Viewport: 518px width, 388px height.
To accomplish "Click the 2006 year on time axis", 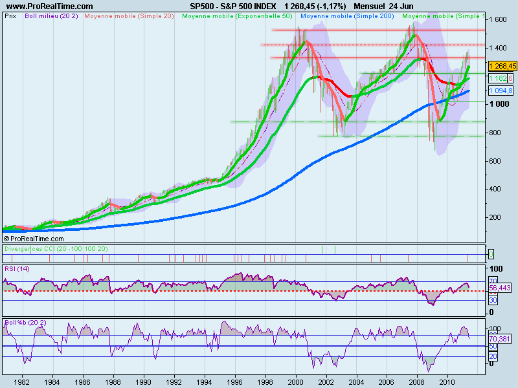I will (386, 382).
